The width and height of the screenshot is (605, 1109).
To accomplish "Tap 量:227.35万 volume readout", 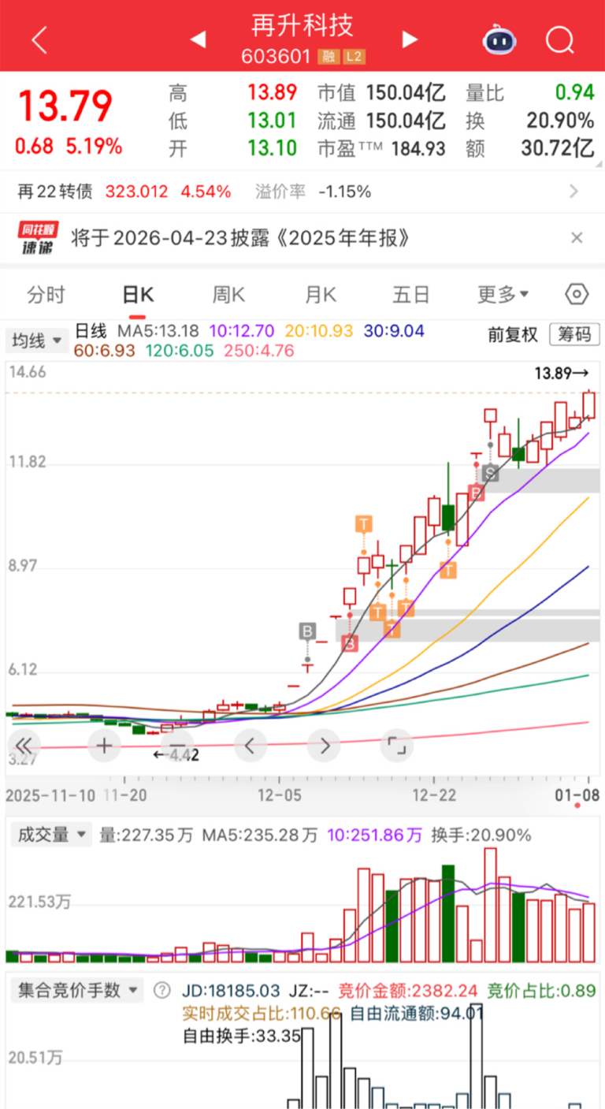I will pyautogui.click(x=146, y=835).
